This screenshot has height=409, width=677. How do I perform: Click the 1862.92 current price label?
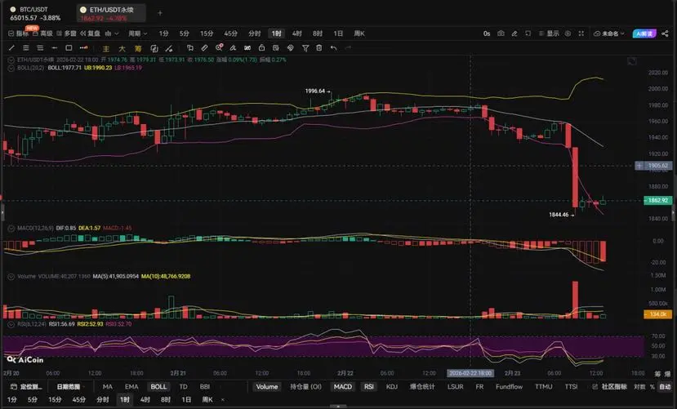658,200
